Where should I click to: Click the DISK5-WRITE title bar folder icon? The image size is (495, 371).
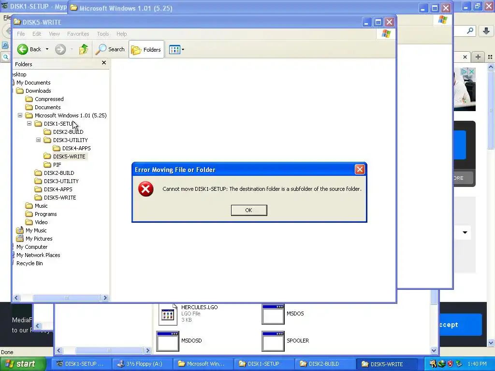pos(17,22)
